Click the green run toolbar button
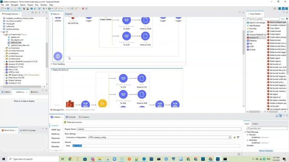Screen dimensions: 289x162 click(x=49, y=9)
